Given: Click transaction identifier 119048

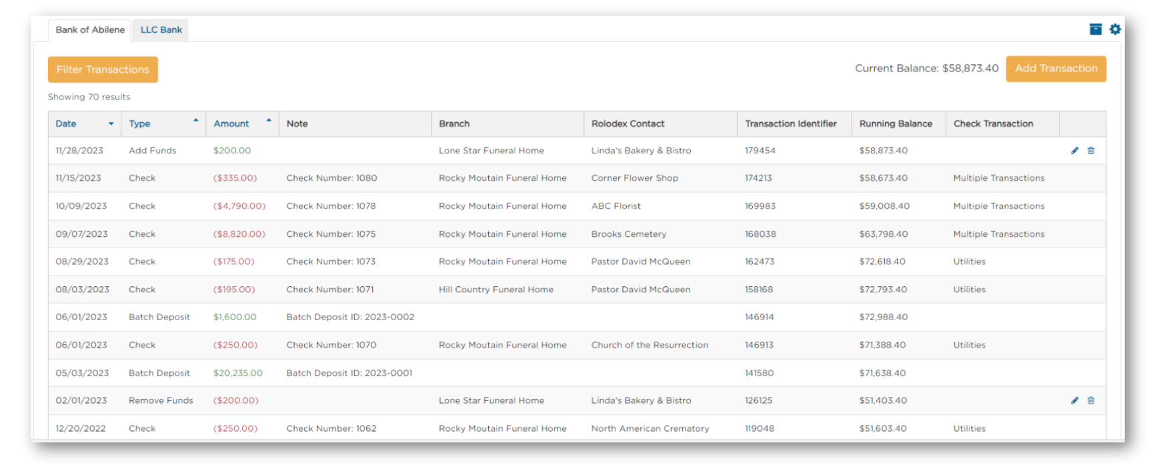Looking at the screenshot, I should coord(760,428).
